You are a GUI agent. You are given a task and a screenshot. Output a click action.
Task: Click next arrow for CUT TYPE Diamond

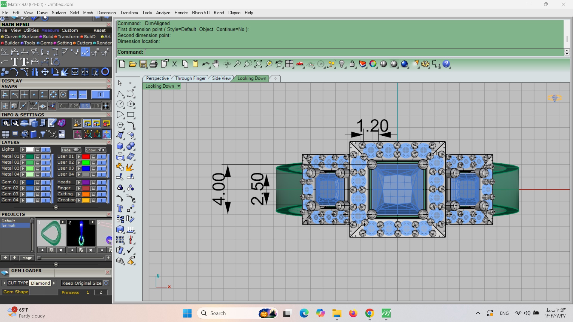tap(54, 283)
